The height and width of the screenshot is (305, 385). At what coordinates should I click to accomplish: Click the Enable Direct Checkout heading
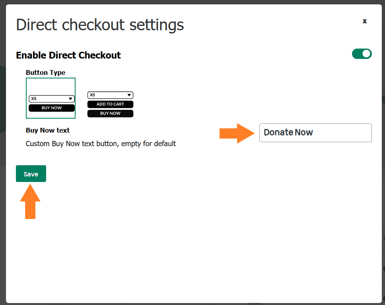point(68,55)
